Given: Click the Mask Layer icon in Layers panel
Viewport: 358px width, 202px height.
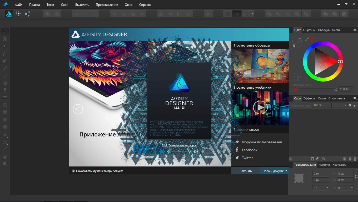Looking at the screenshot, I should point(312,159).
